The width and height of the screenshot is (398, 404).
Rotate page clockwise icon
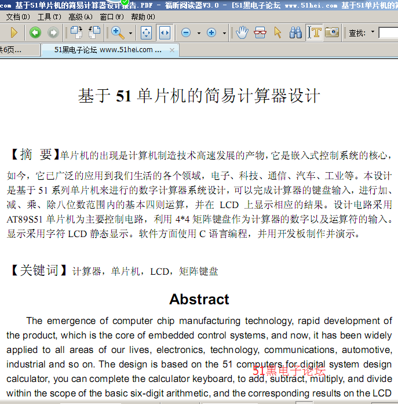coord(76,32)
